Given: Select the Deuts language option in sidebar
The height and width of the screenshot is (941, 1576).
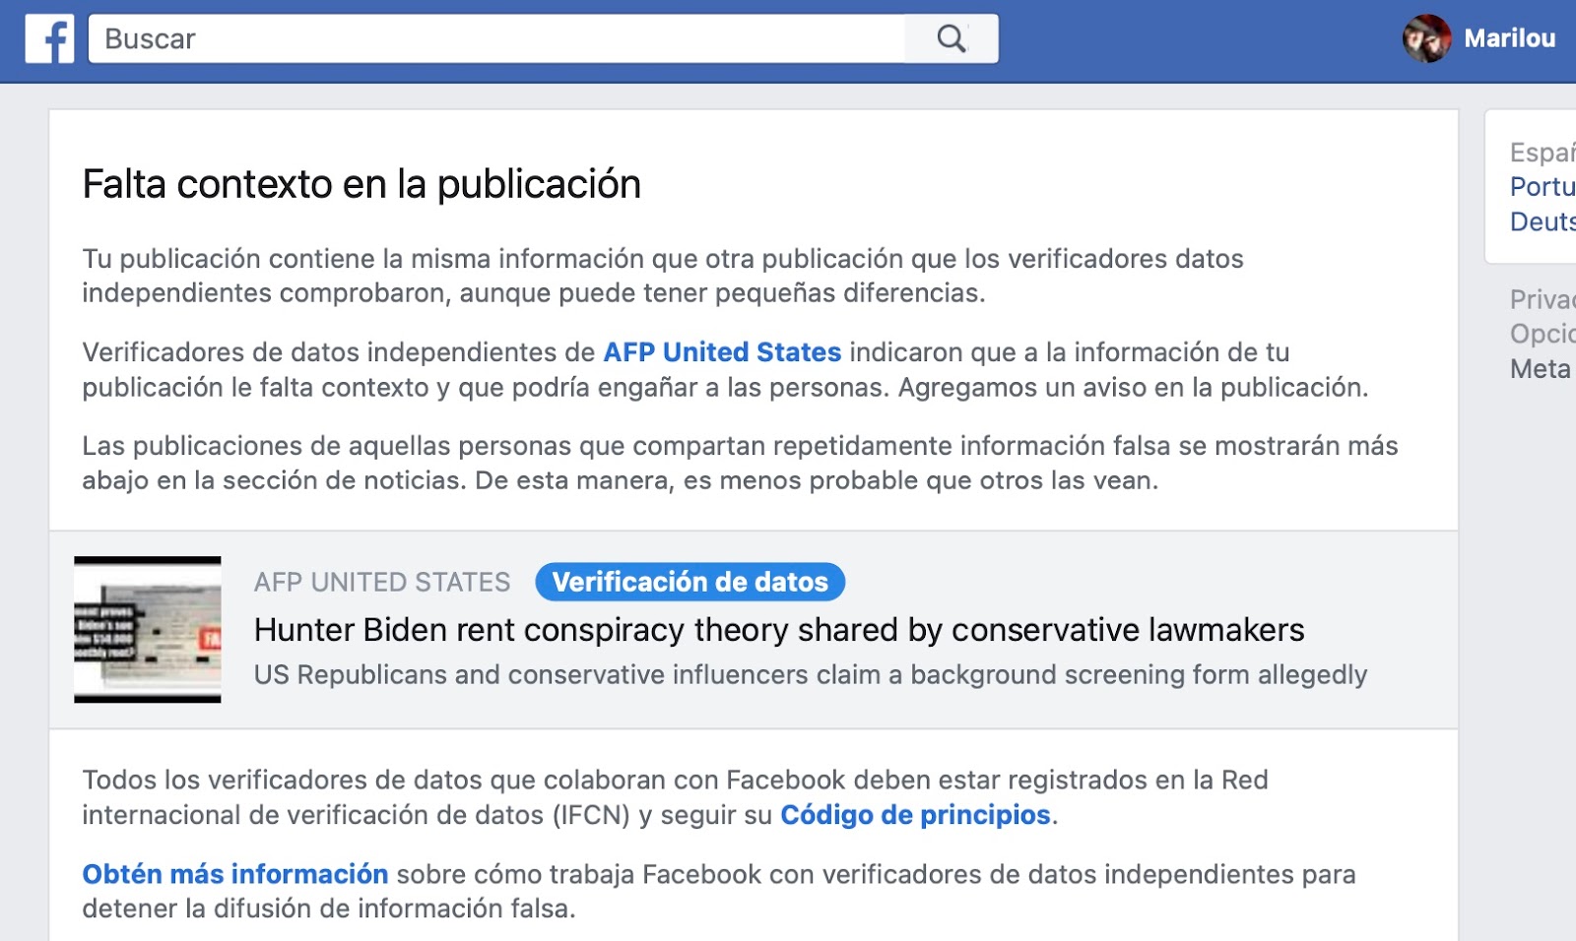Looking at the screenshot, I should click(x=1543, y=221).
